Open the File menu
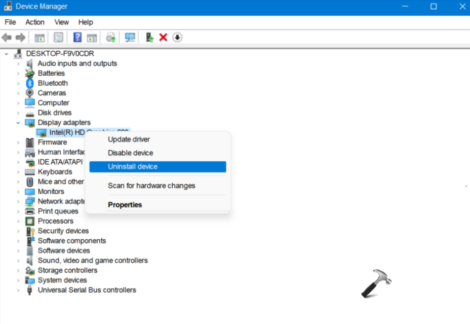The image size is (470, 324). [x=10, y=22]
